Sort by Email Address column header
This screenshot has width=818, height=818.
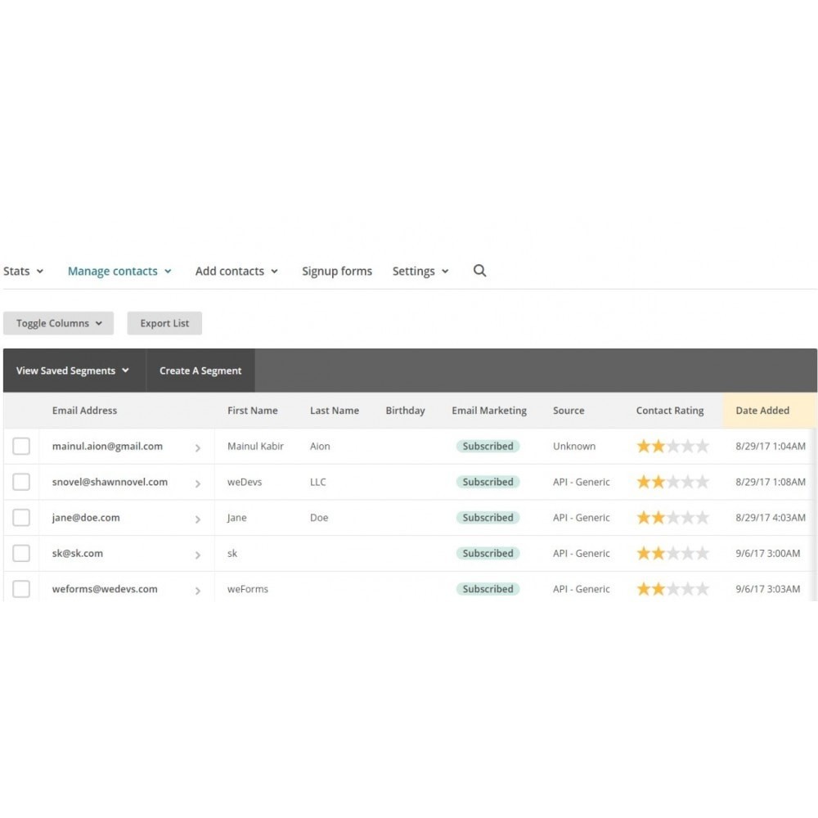[84, 411]
